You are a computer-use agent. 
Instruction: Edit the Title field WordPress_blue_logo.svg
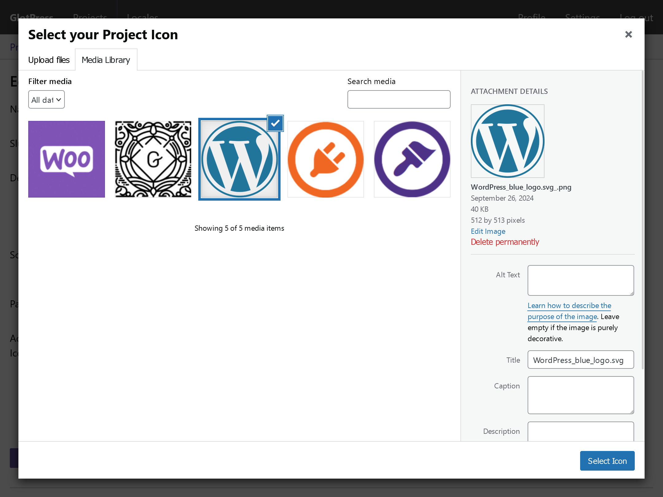click(x=581, y=360)
